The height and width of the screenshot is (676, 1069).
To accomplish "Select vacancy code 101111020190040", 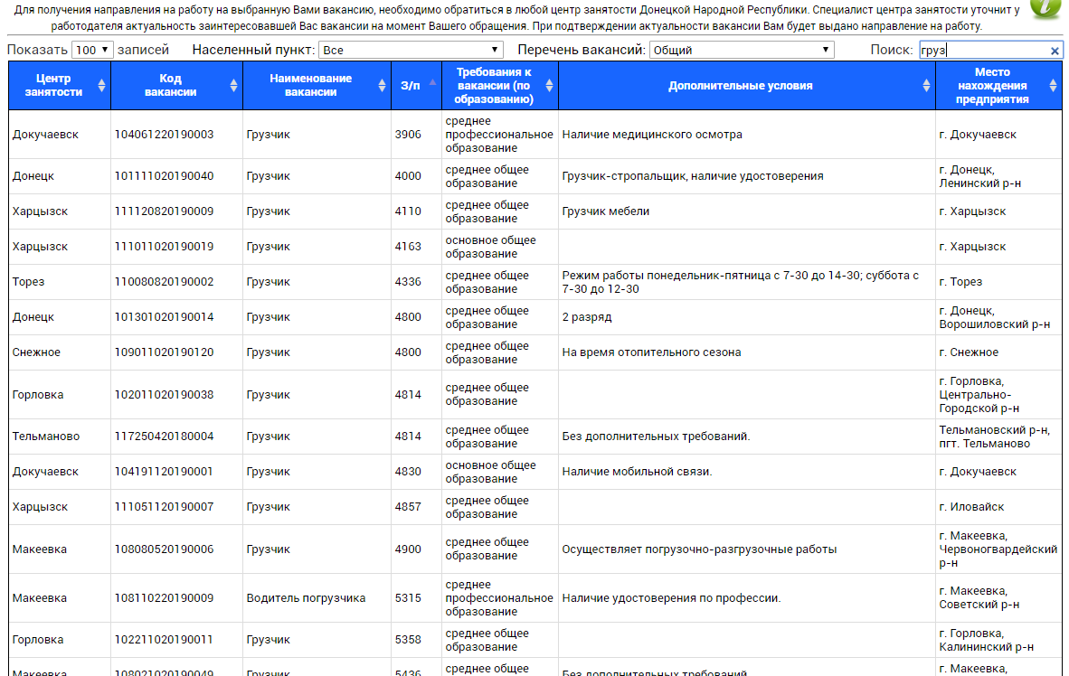I will pyautogui.click(x=164, y=176).
